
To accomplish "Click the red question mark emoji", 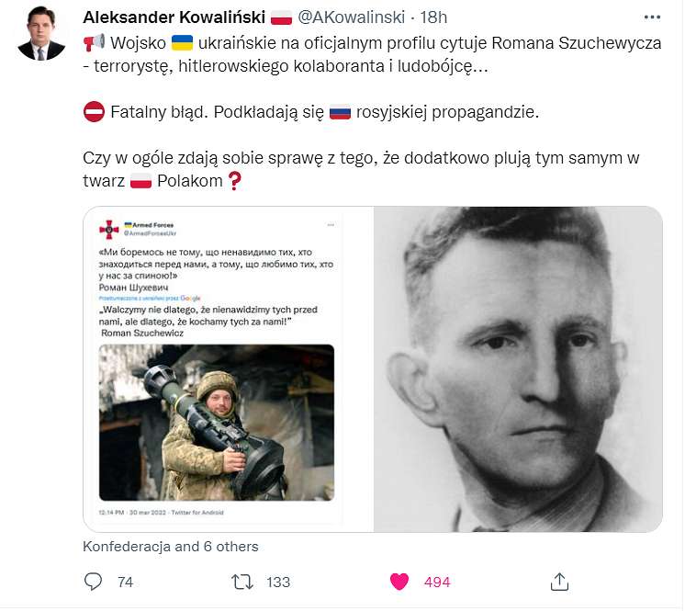I will pos(234,181).
